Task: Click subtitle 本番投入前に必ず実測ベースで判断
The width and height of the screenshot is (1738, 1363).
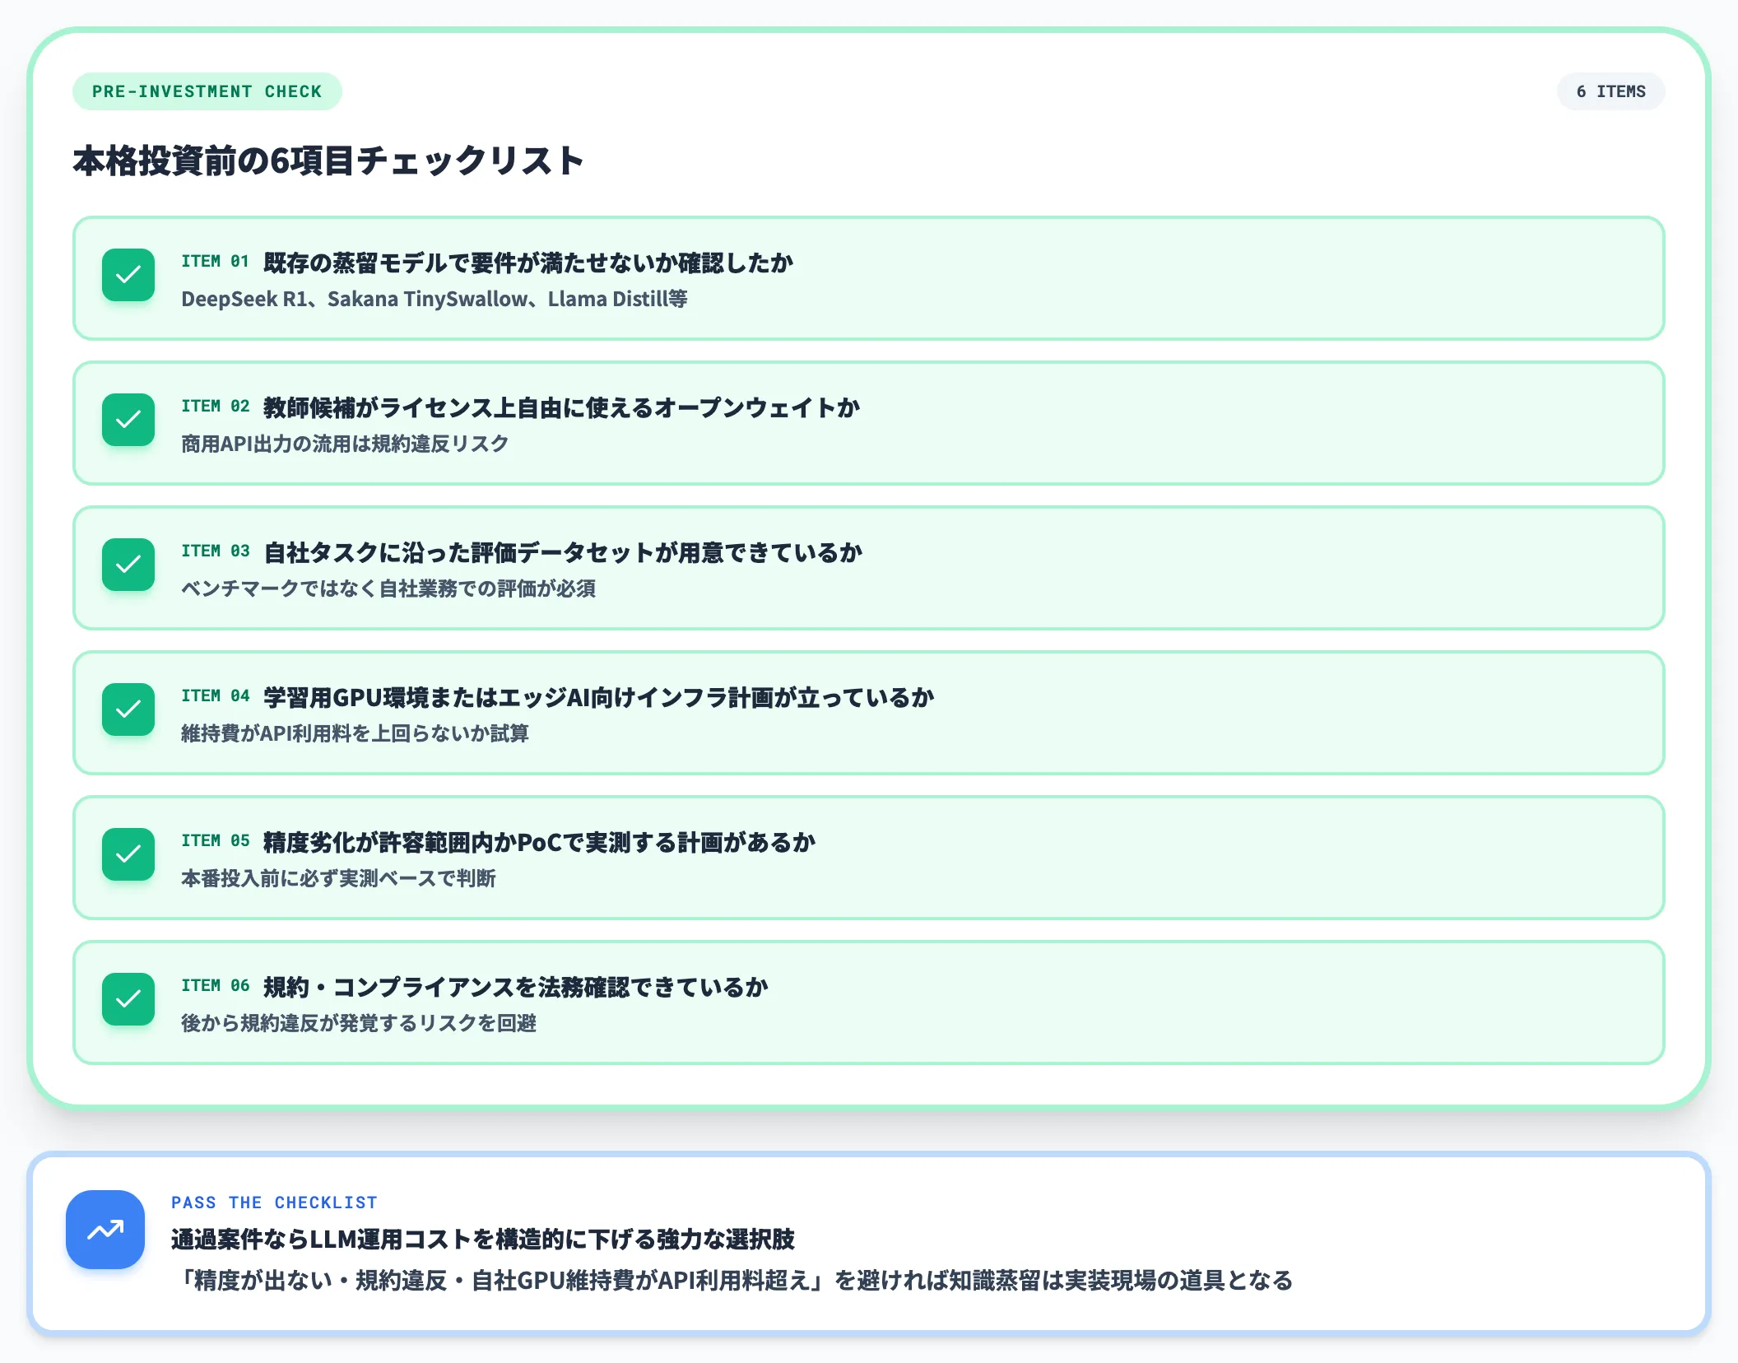Action: [338, 878]
